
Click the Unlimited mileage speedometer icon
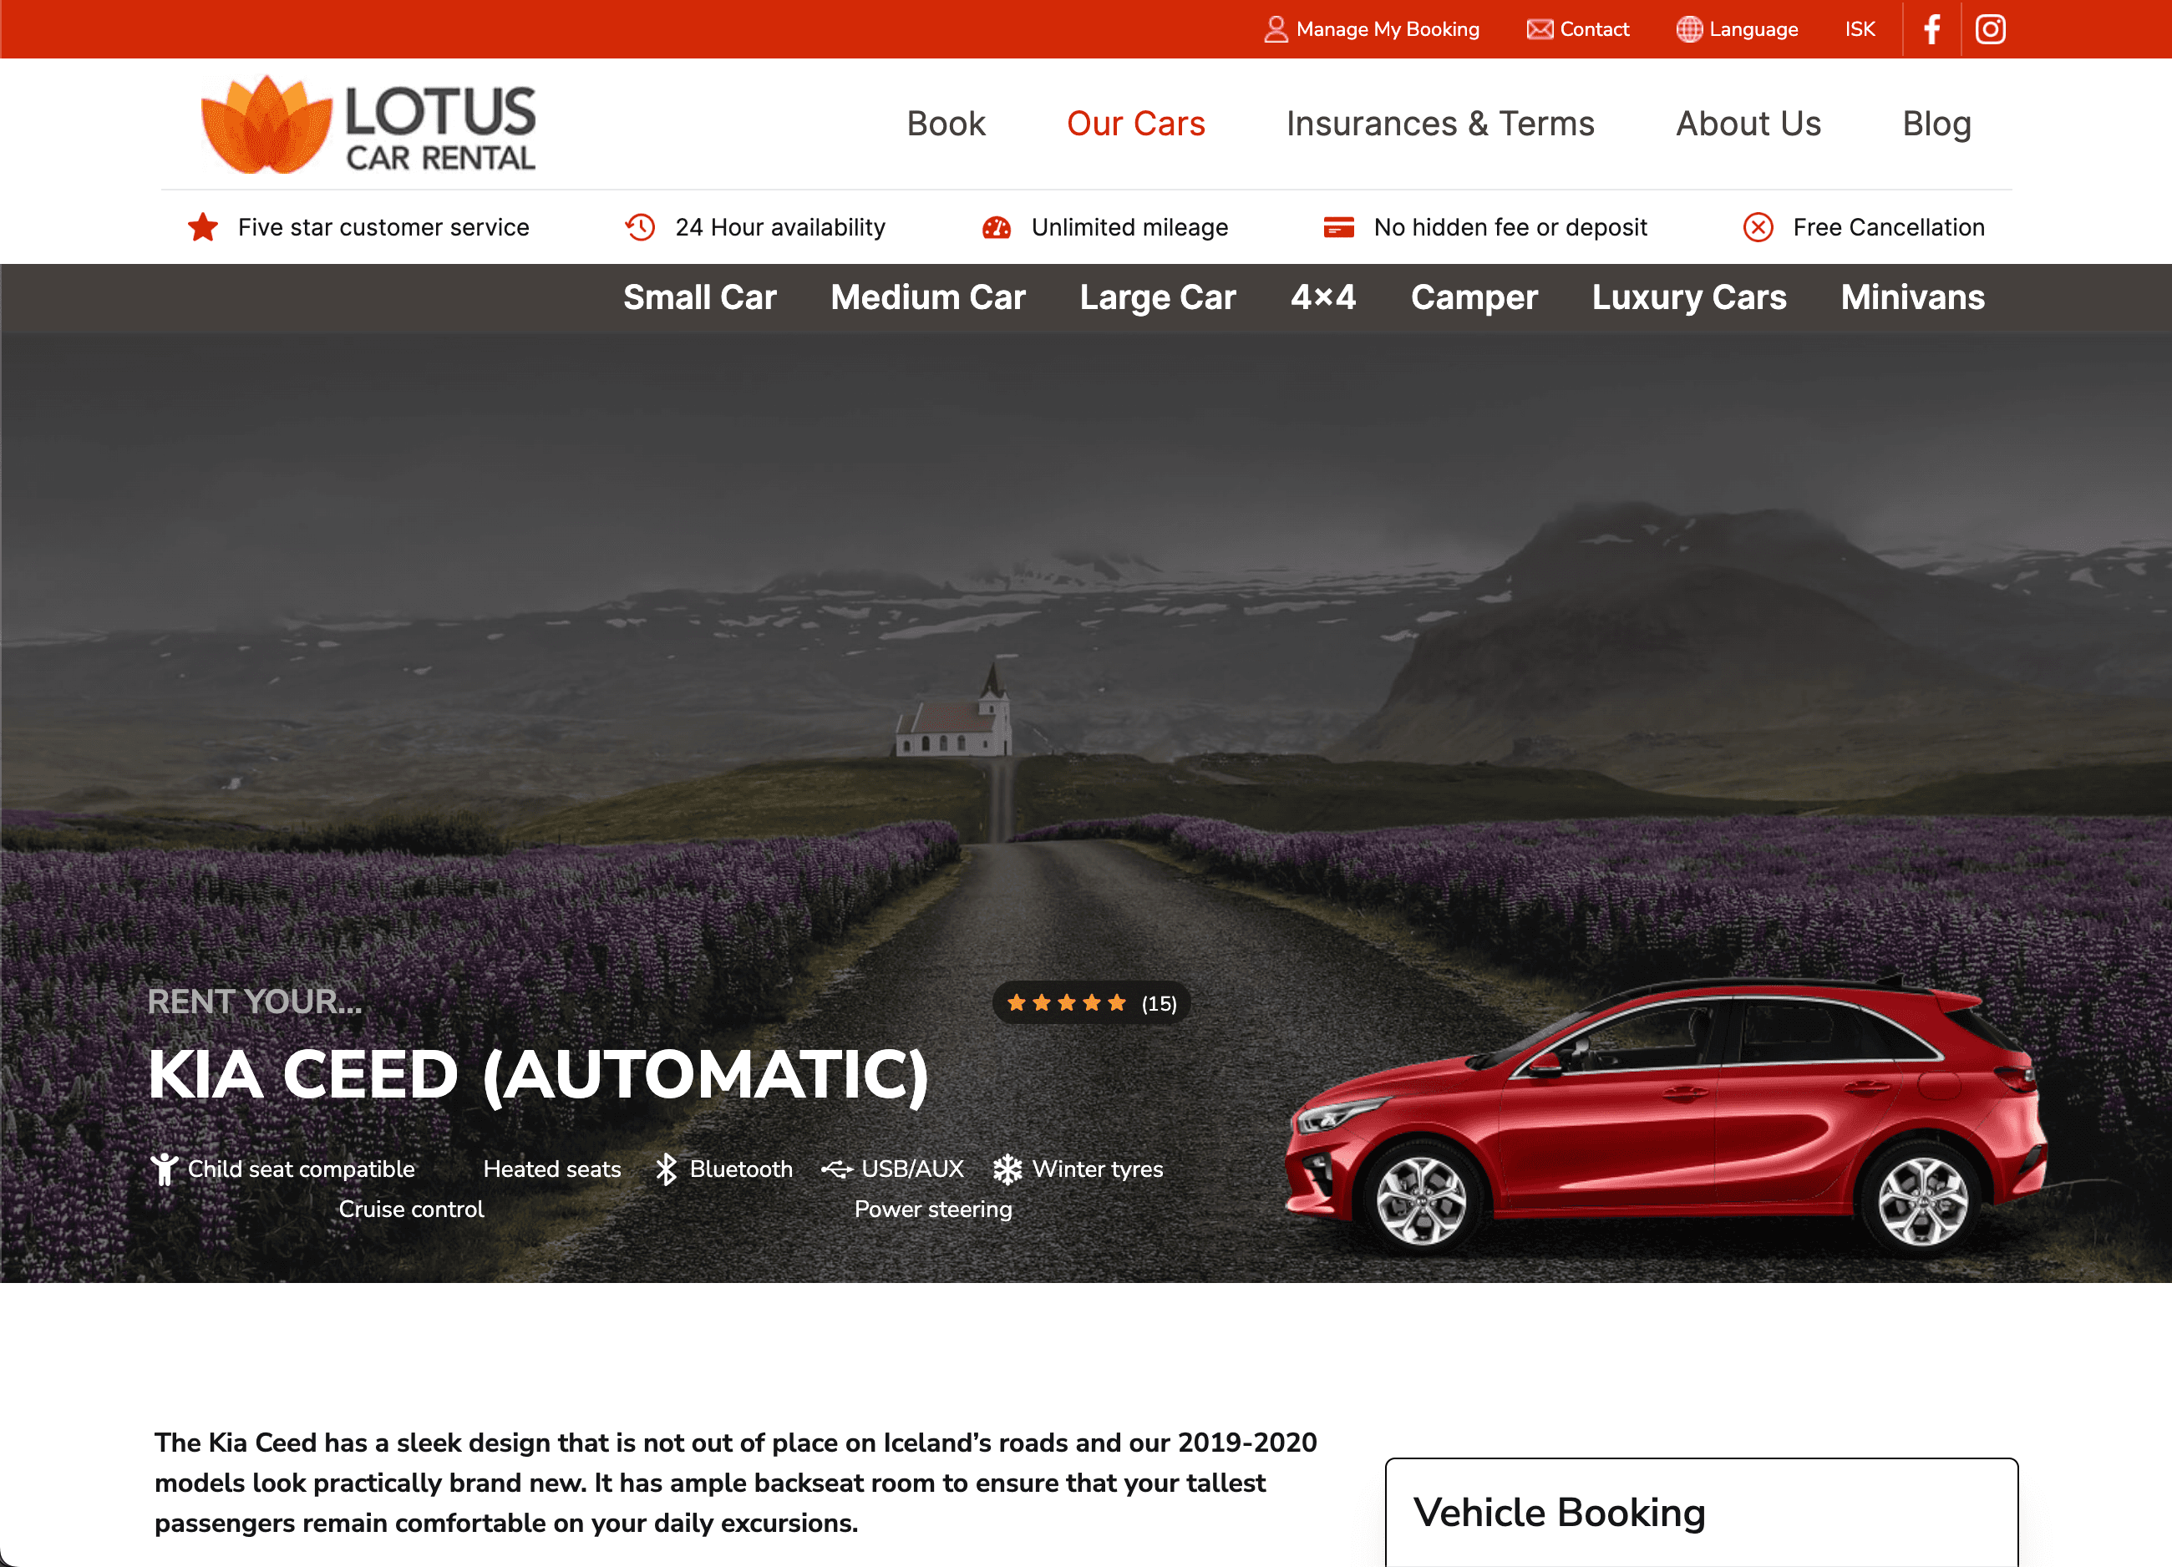[997, 227]
